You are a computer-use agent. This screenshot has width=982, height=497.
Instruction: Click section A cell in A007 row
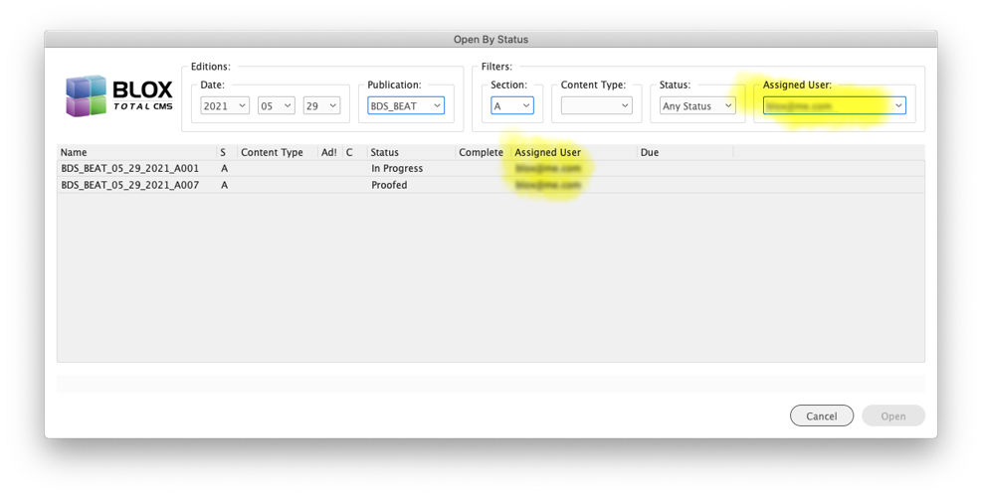pos(224,185)
